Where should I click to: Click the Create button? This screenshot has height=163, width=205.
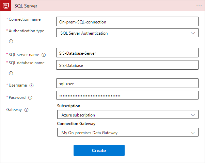[99, 150]
